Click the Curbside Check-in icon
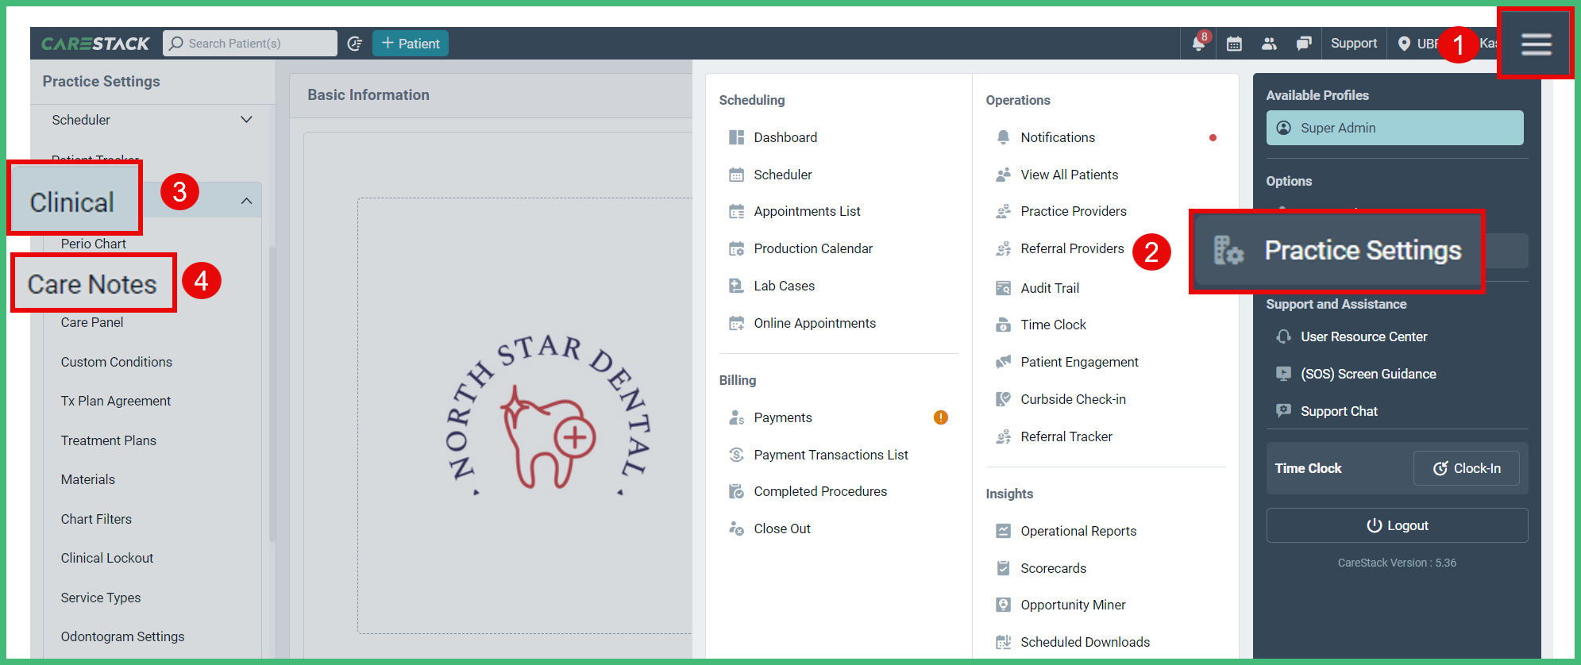Viewport: 1581px width, 665px height. point(1004,399)
